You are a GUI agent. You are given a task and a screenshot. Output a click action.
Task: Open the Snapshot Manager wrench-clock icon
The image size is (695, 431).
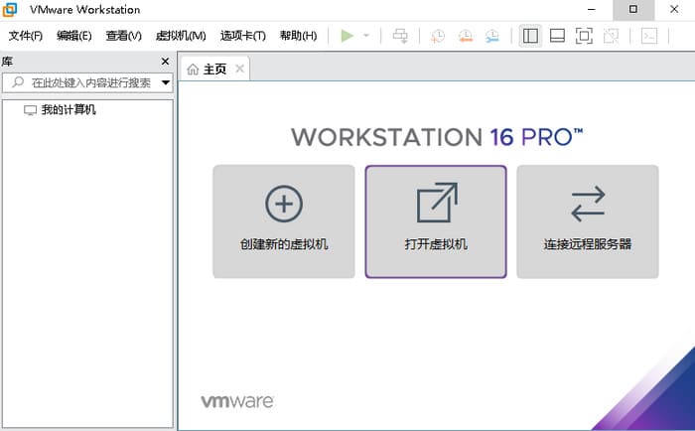tap(492, 36)
